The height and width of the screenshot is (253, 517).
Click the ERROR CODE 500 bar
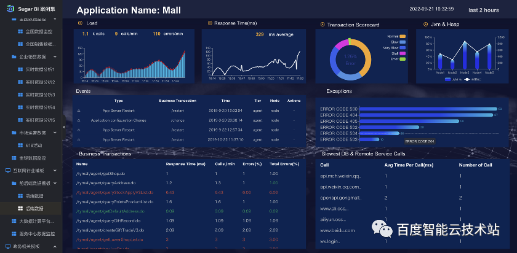(428, 109)
